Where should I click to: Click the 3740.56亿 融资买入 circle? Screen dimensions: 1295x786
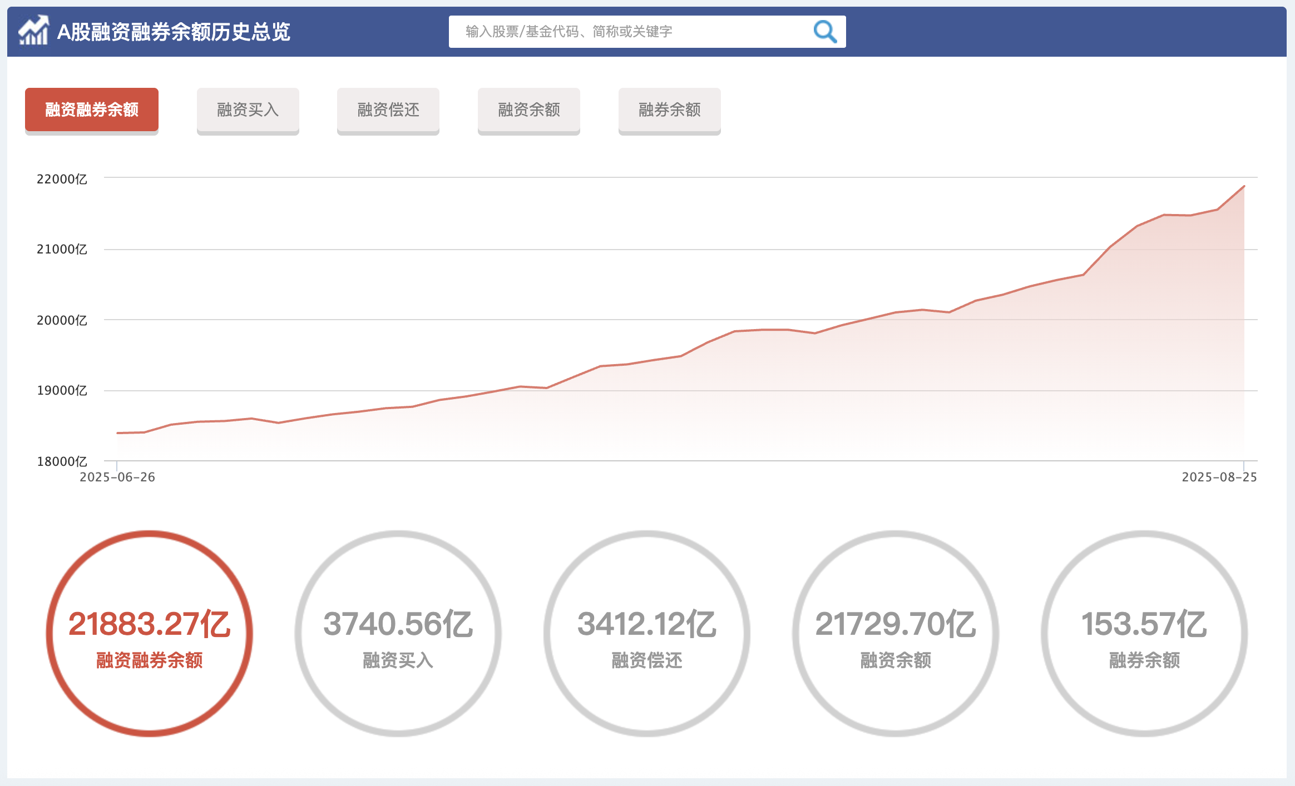pos(398,634)
